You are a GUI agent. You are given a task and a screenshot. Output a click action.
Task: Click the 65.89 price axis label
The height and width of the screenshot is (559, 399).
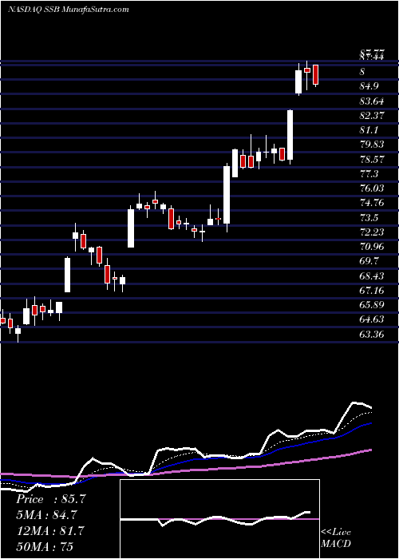(x=373, y=305)
